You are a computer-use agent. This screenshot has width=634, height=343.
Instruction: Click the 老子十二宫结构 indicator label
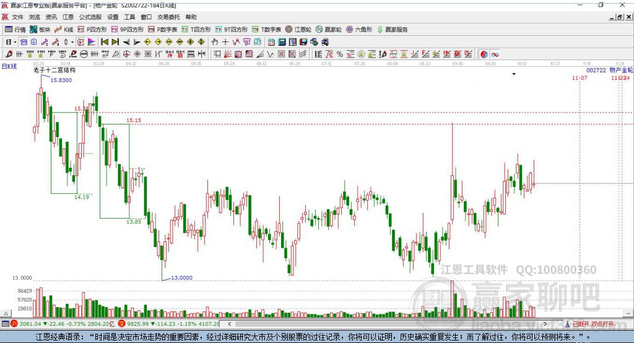[54, 70]
